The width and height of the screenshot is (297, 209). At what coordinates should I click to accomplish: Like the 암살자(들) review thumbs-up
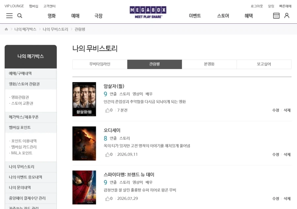[x=107, y=110]
